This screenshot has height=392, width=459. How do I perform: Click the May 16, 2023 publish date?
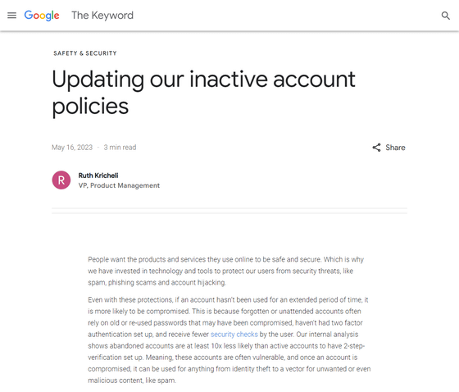click(72, 148)
